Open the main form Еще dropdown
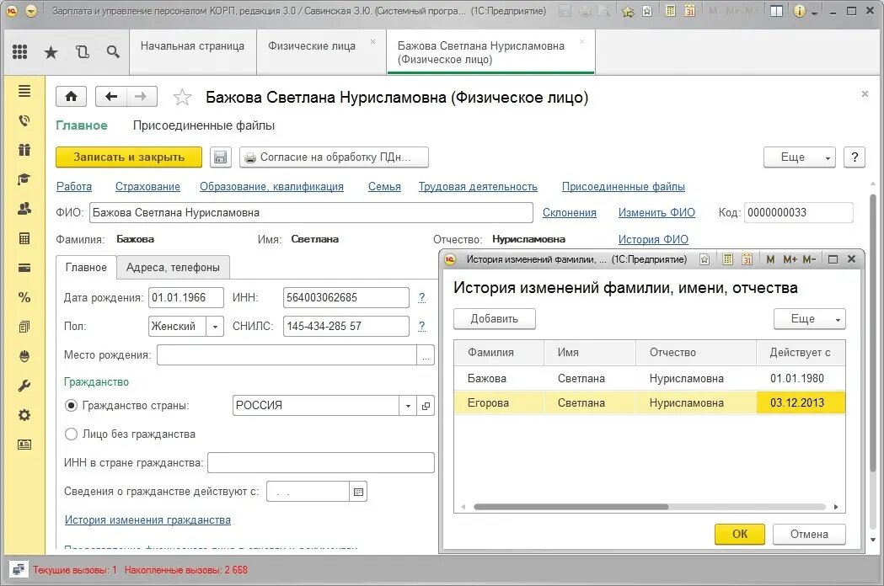This screenshot has width=884, height=586. 800,157
